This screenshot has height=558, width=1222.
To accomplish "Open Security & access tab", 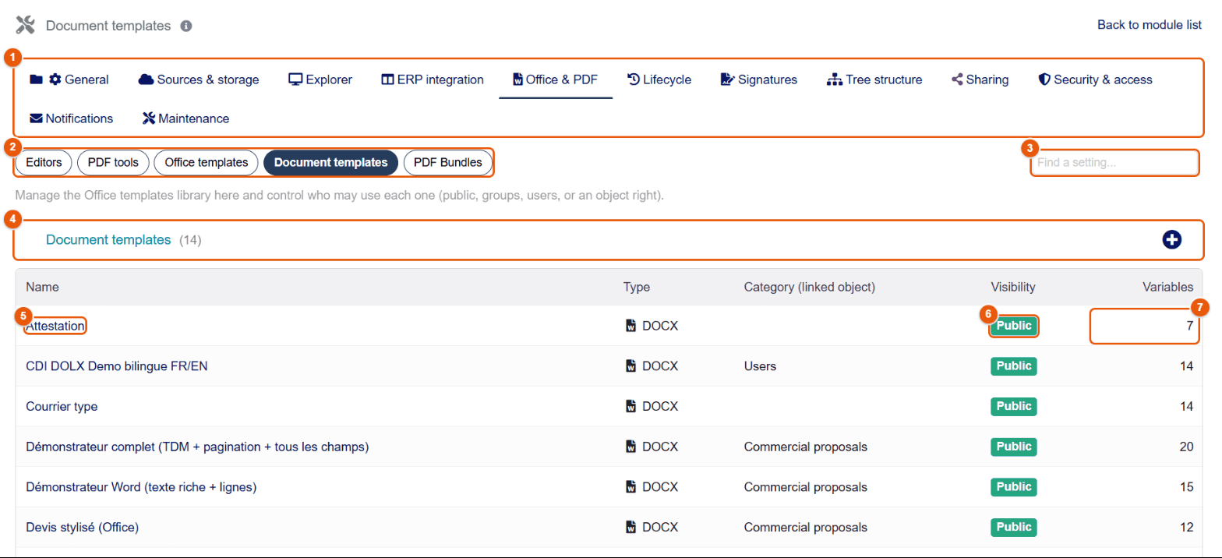I will point(1096,79).
